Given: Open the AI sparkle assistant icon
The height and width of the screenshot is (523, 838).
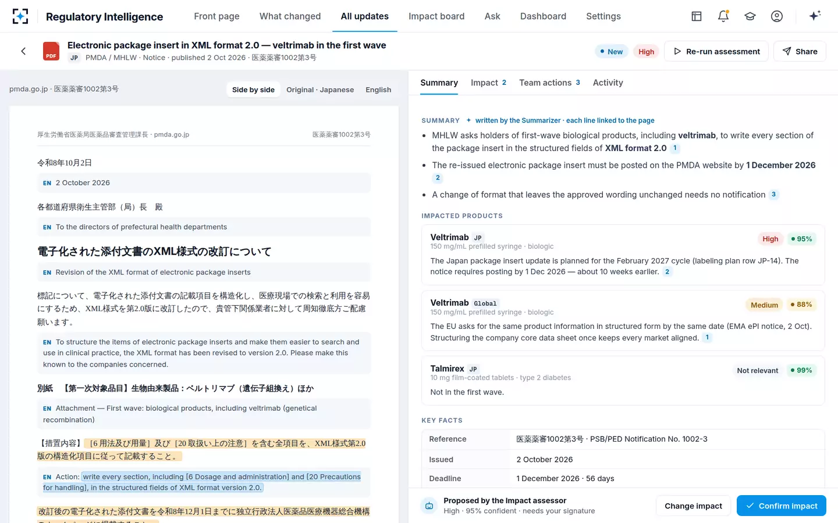Looking at the screenshot, I should coord(815,16).
